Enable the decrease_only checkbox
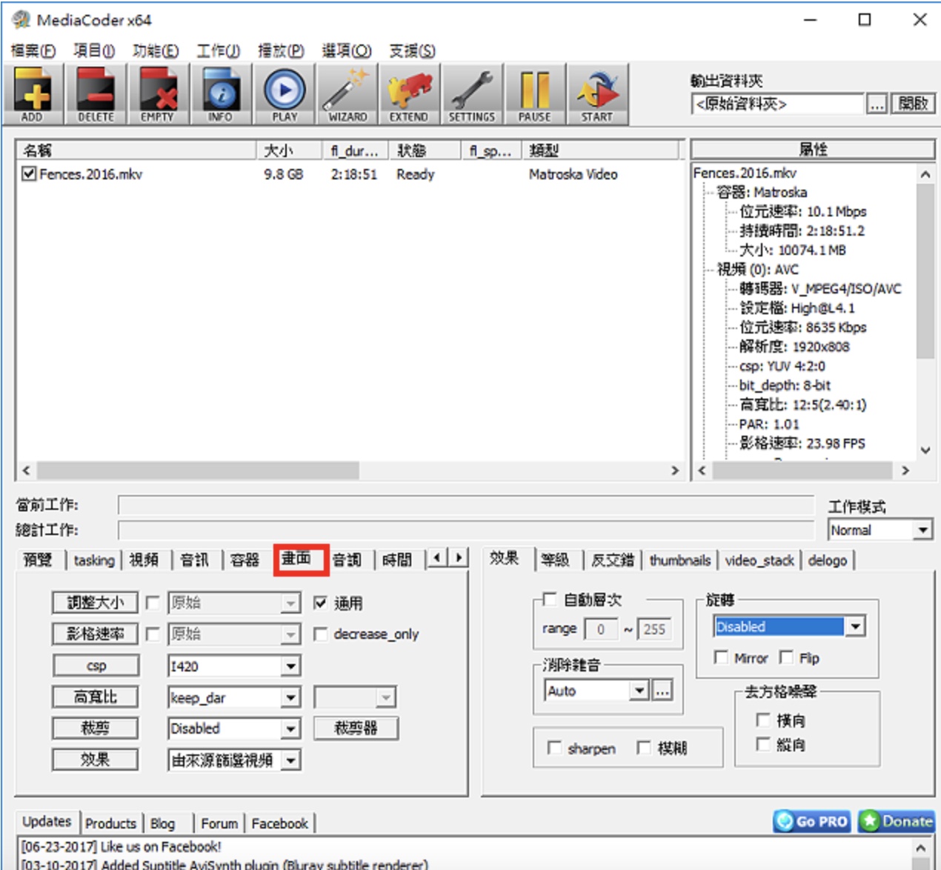This screenshot has height=870, width=941. pyautogui.click(x=320, y=634)
